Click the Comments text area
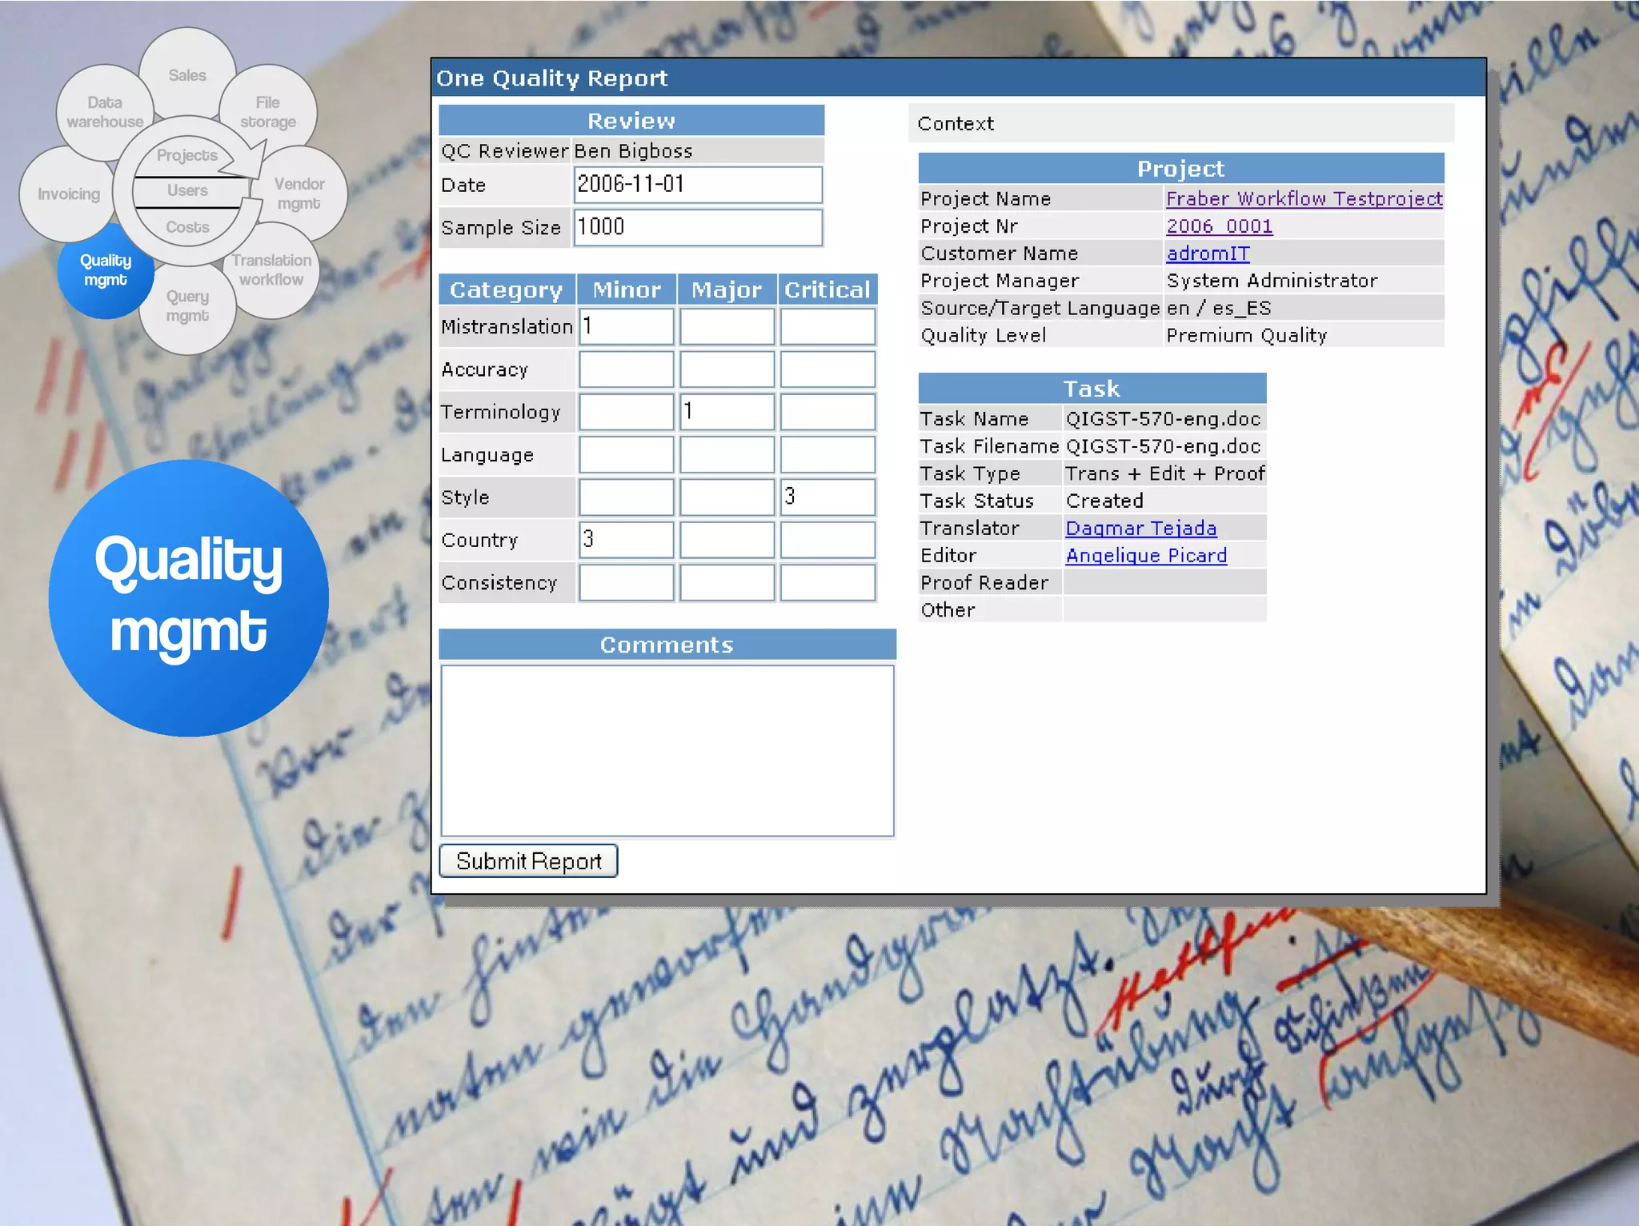Viewport: 1639px width, 1226px height. 667,750
